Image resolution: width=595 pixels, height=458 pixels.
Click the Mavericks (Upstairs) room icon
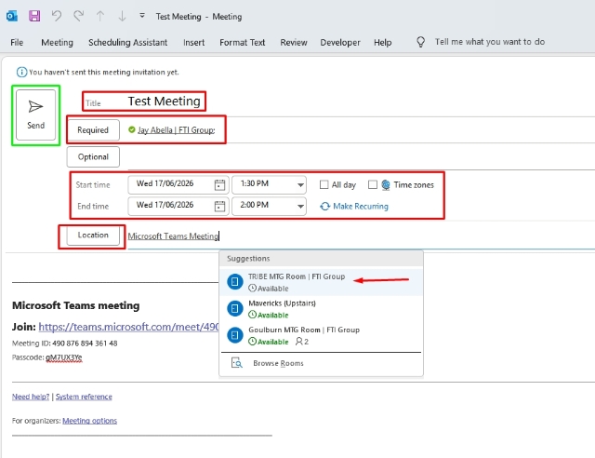pyautogui.click(x=235, y=308)
